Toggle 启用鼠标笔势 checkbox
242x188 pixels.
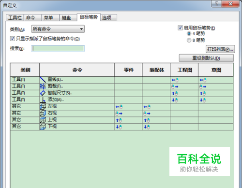pos(180,28)
